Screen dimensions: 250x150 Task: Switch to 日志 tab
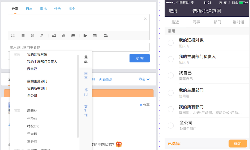click(29, 9)
